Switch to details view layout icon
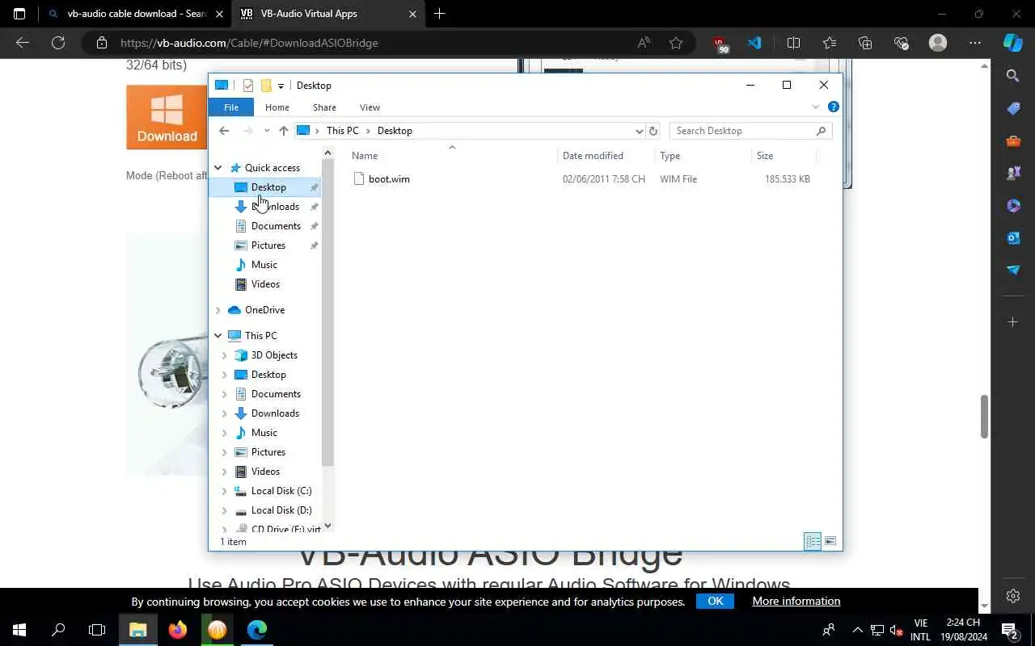The height and width of the screenshot is (646, 1035). click(813, 541)
